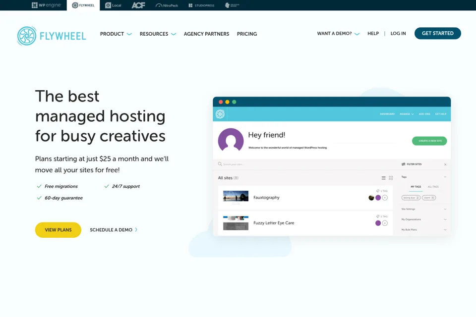Open the Fuzzy Letter Eye Care thumbnail
Screen dimensions: 476x317
pyautogui.click(x=236, y=223)
